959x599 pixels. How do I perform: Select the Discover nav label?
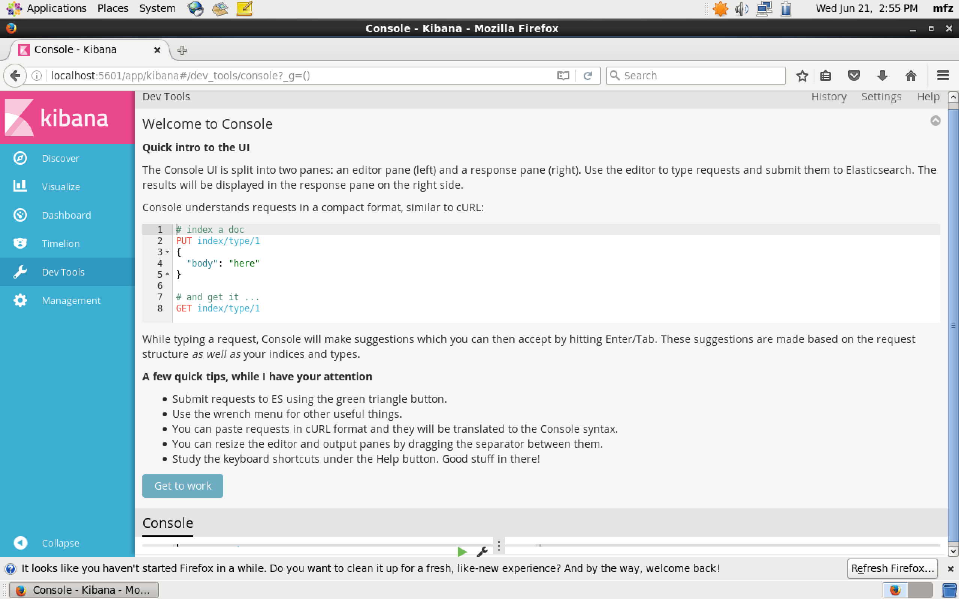[x=61, y=158]
